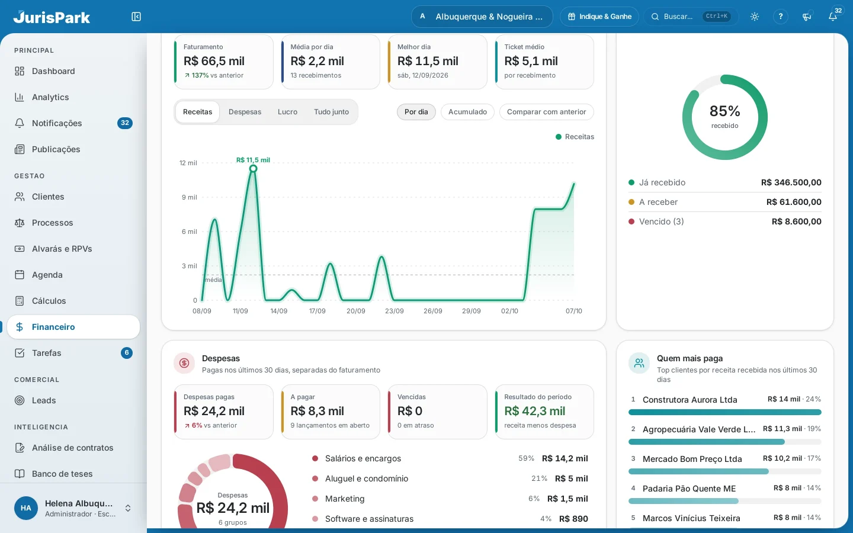Screen dimensions: 853x533
Task: Click the Ticket médio R$ 5,1 mil card
Action: click(x=544, y=62)
